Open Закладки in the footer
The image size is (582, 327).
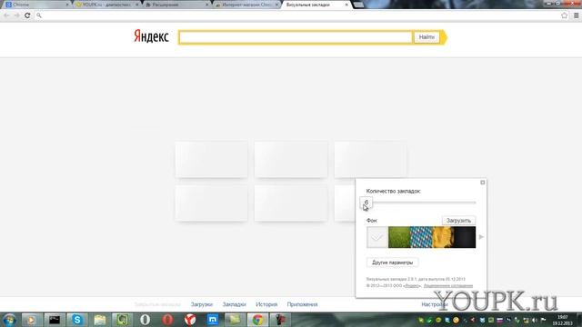[x=235, y=304]
